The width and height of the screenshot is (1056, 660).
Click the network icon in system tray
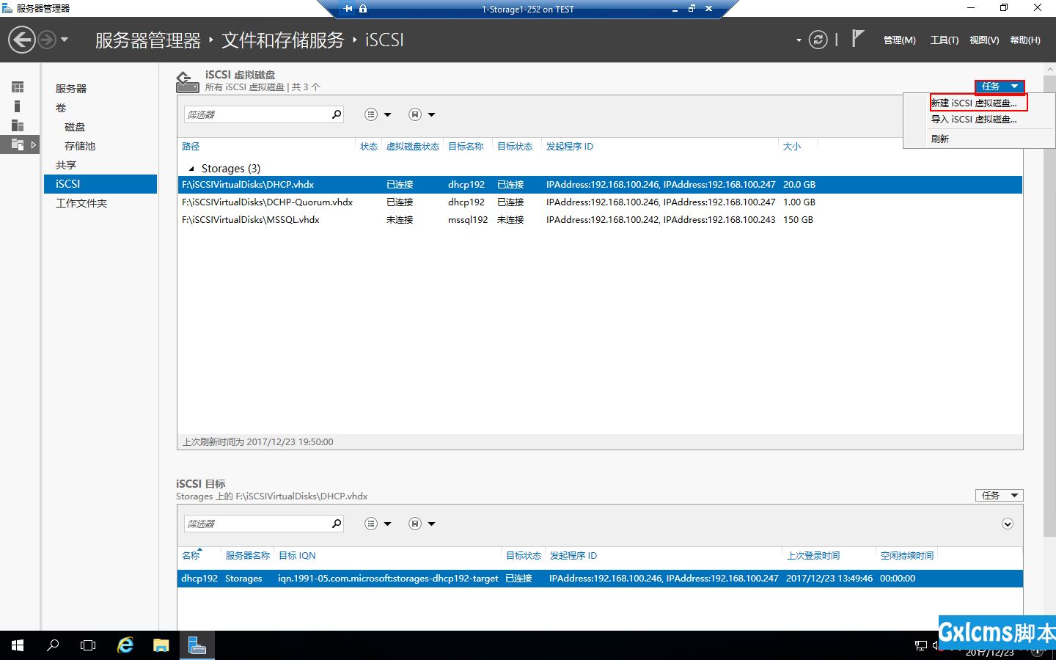[921, 645]
